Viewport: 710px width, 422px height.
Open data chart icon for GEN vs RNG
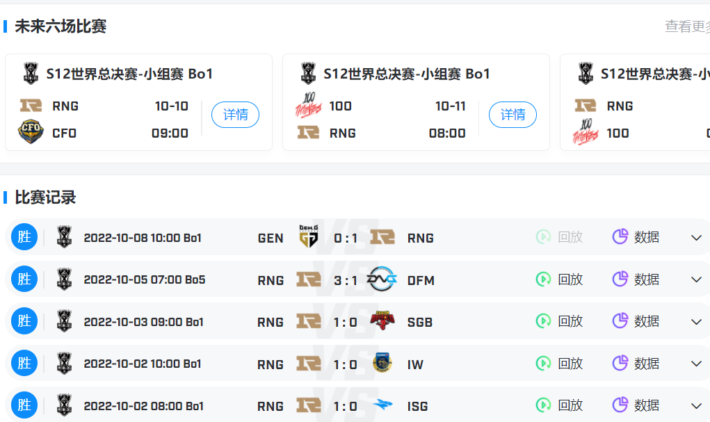pyautogui.click(x=620, y=237)
